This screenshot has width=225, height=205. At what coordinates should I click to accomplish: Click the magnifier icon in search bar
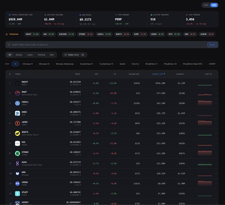point(9,45)
